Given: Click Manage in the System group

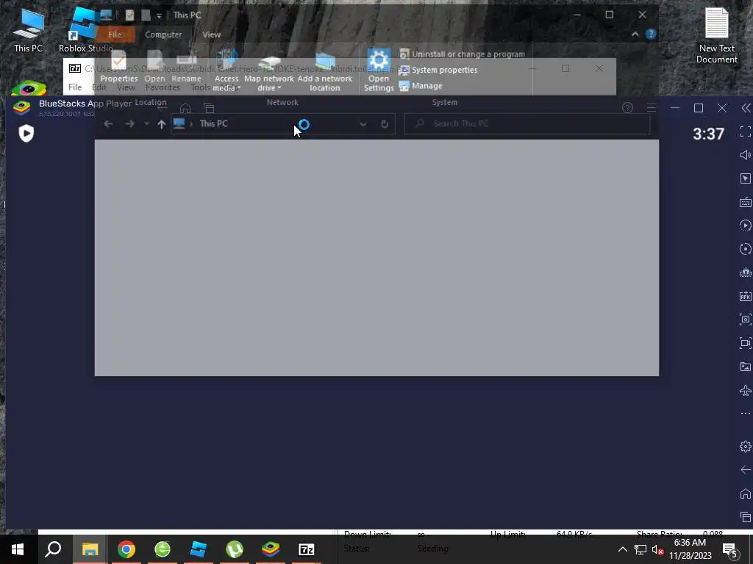Looking at the screenshot, I should tap(421, 86).
